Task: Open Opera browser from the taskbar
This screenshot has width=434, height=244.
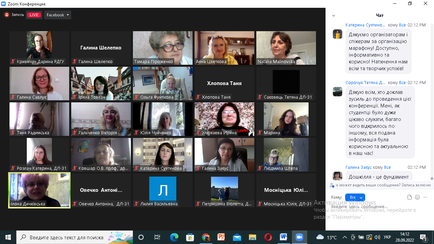Action: tap(268, 237)
